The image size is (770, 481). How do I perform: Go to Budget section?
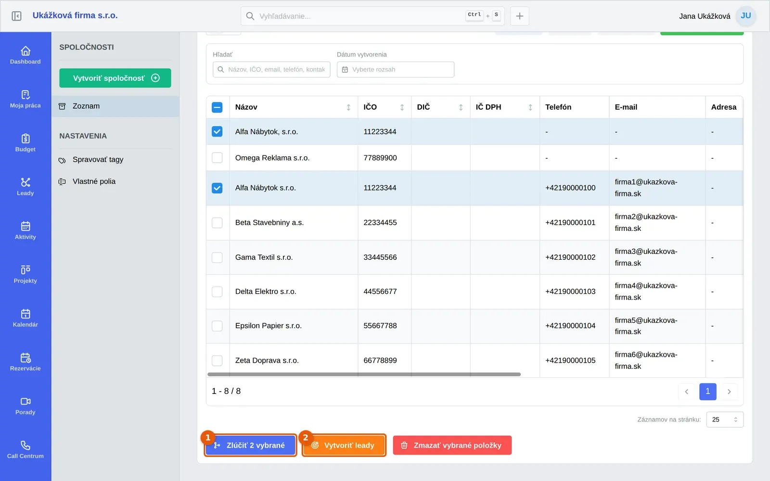[x=26, y=142]
